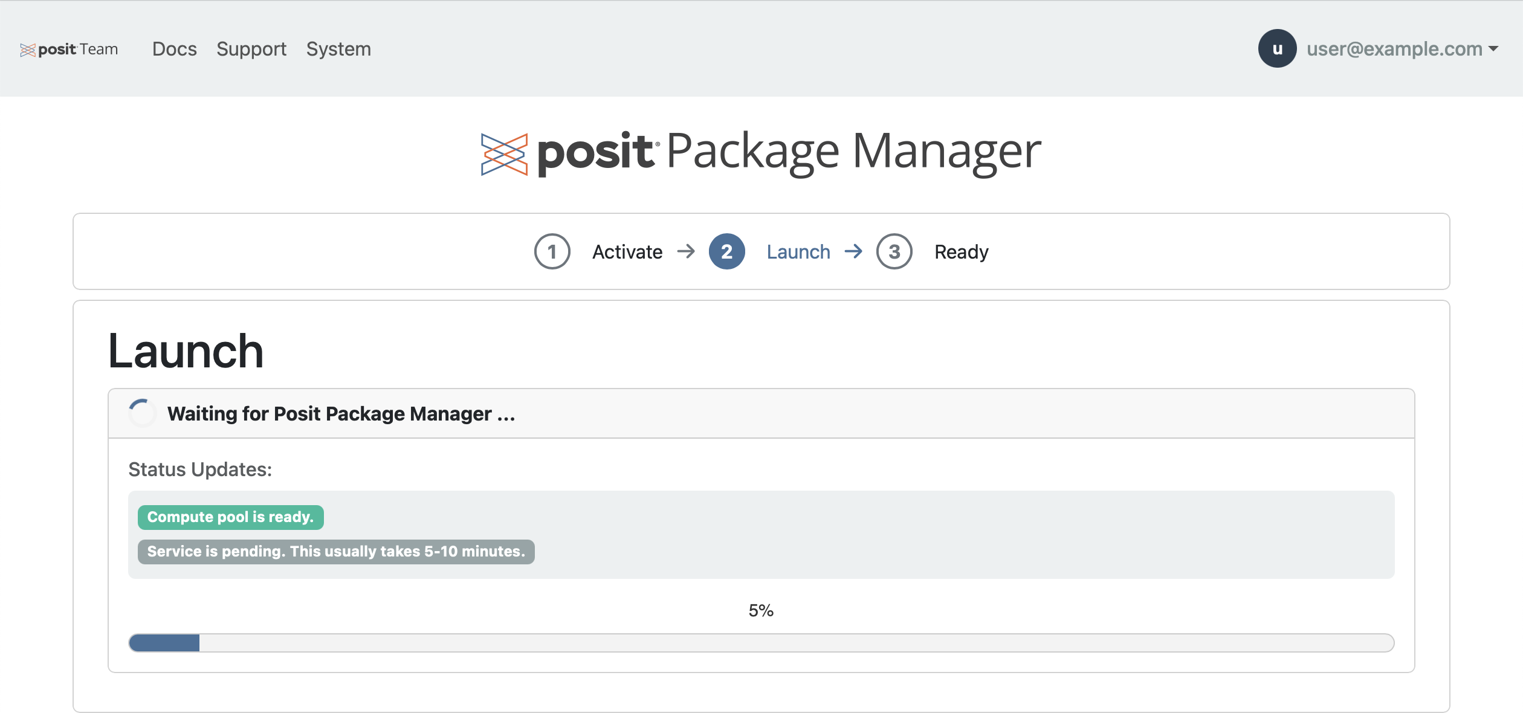Click the Ready step label
The height and width of the screenshot is (713, 1523).
(961, 252)
